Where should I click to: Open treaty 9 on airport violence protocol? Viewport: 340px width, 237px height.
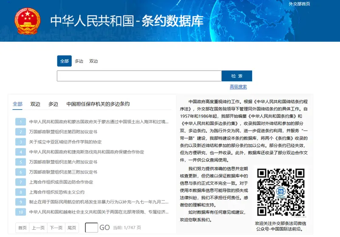click(99, 202)
